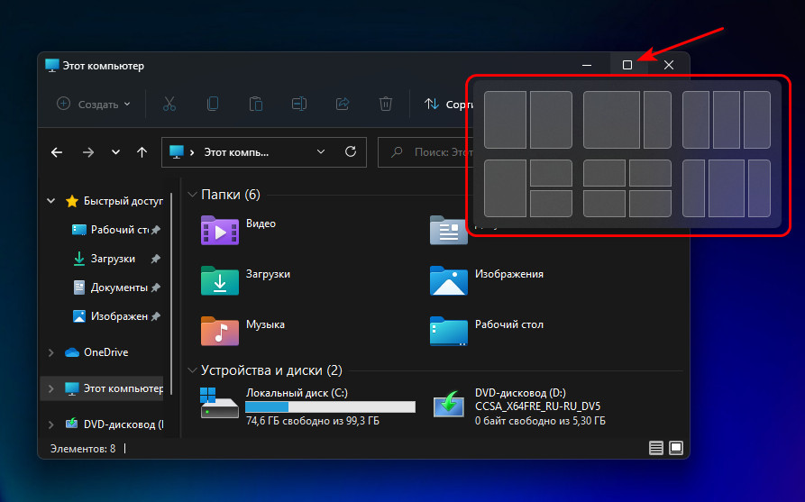Click the maximize window button
This screenshot has width=805, height=502.
(627, 65)
